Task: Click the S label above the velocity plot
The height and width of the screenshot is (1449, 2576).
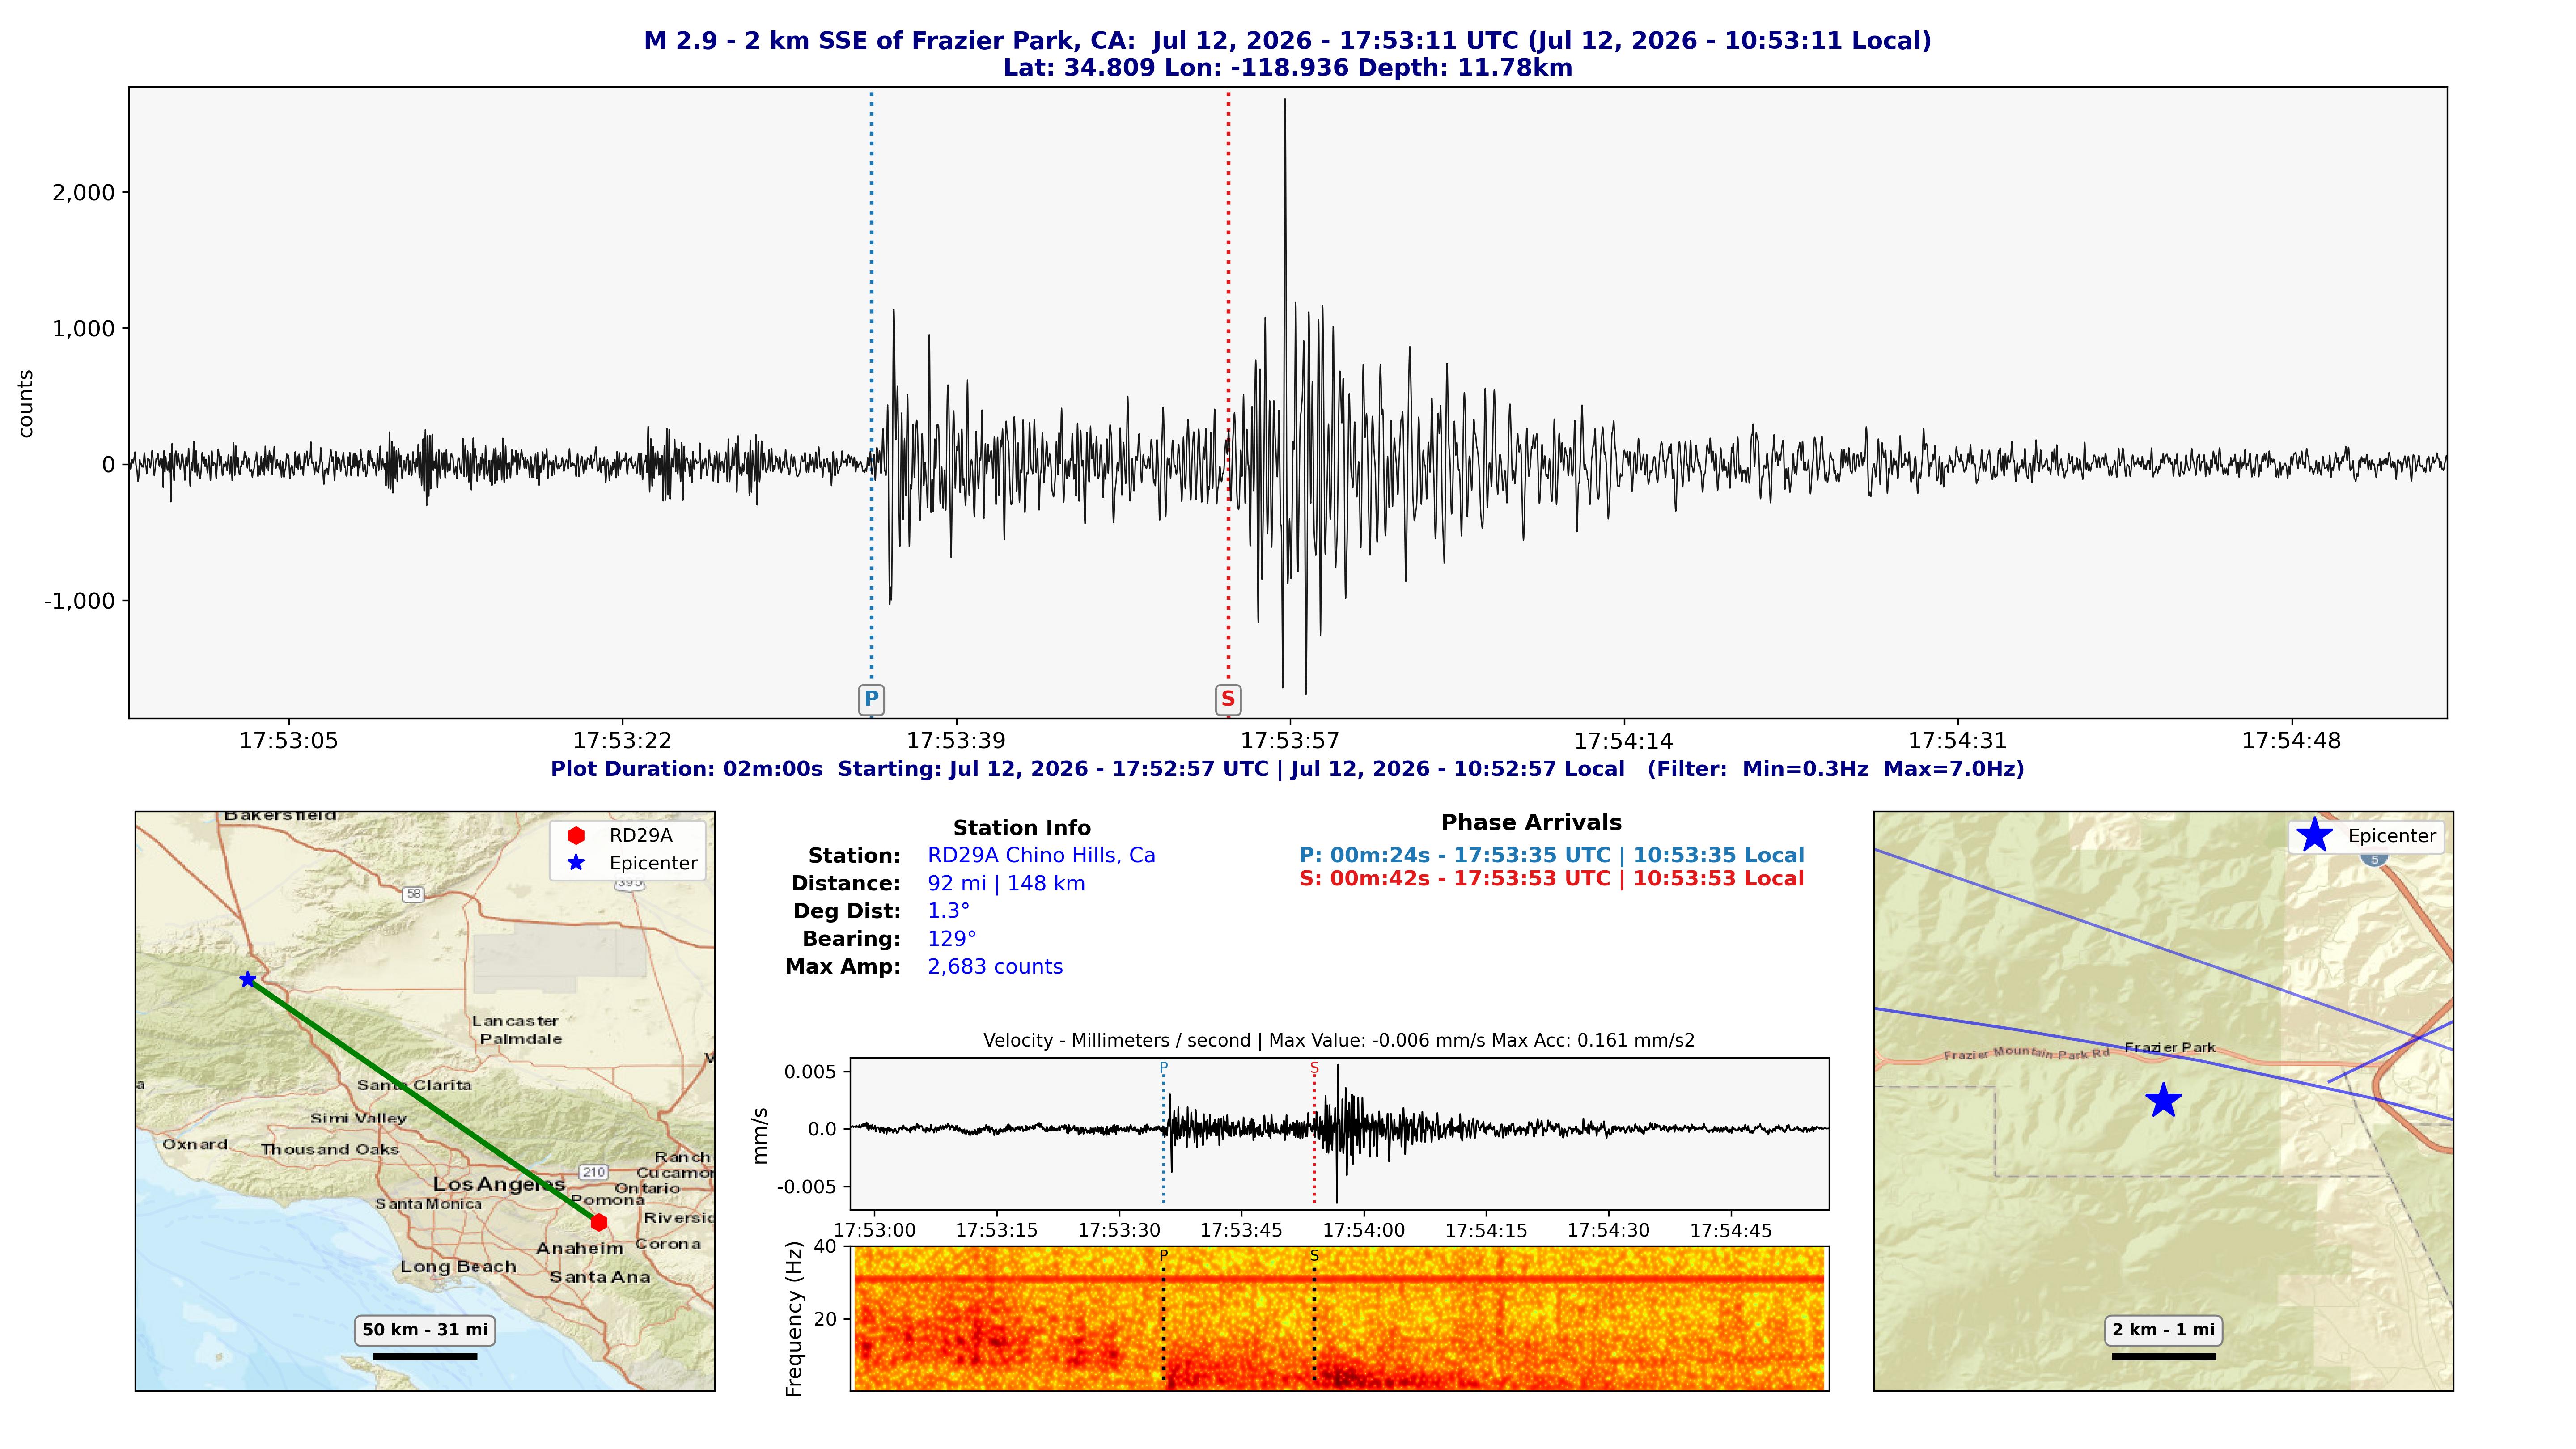Action: tap(1314, 1068)
